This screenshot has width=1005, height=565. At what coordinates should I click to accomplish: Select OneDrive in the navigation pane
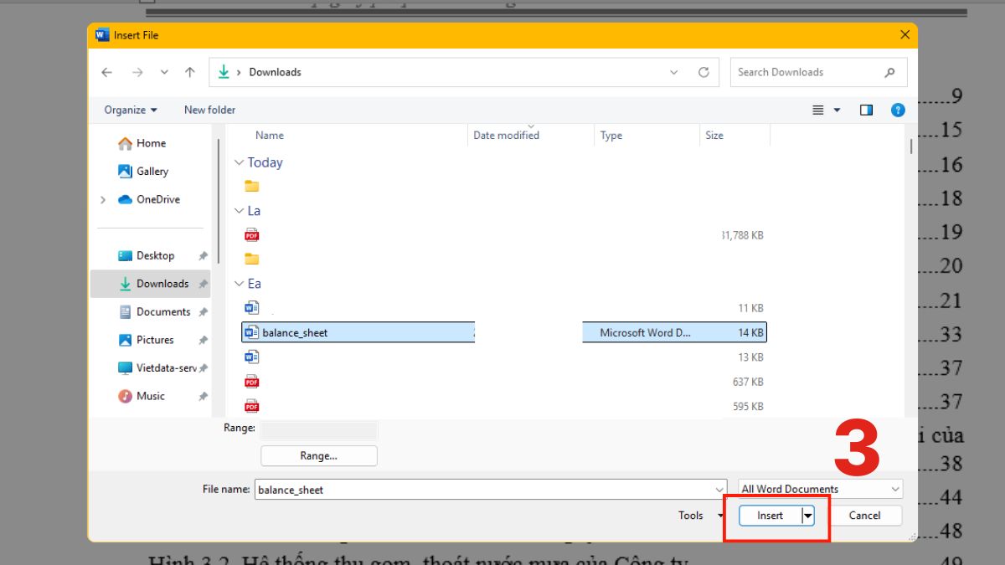click(x=149, y=199)
